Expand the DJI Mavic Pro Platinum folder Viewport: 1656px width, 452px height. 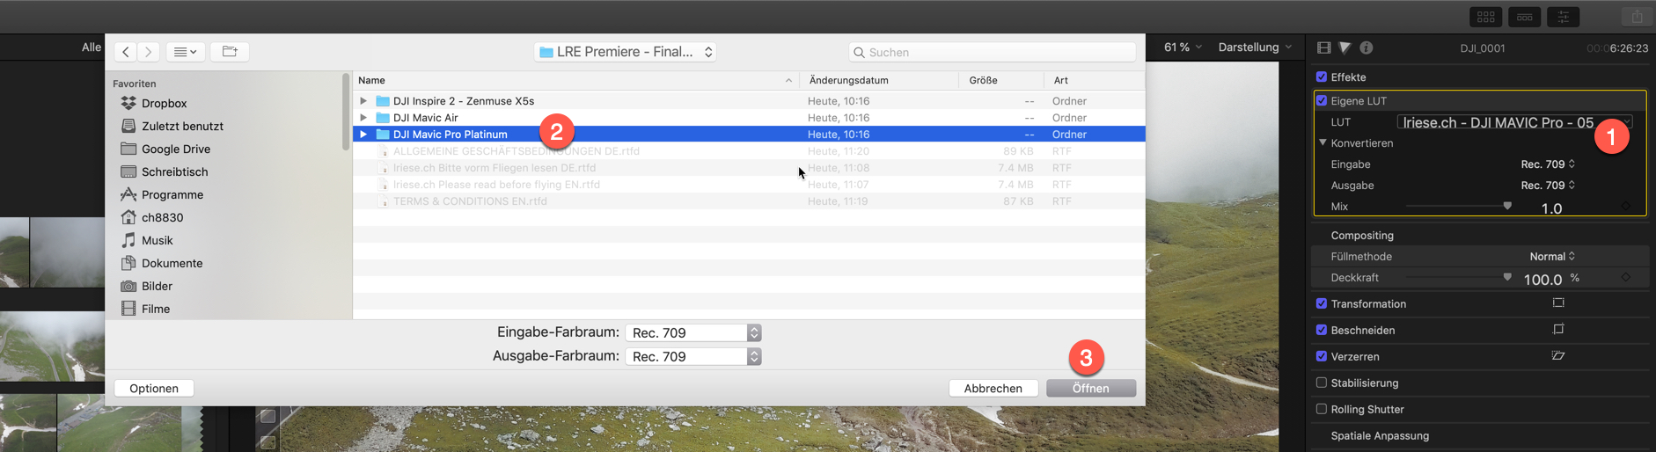coord(363,135)
